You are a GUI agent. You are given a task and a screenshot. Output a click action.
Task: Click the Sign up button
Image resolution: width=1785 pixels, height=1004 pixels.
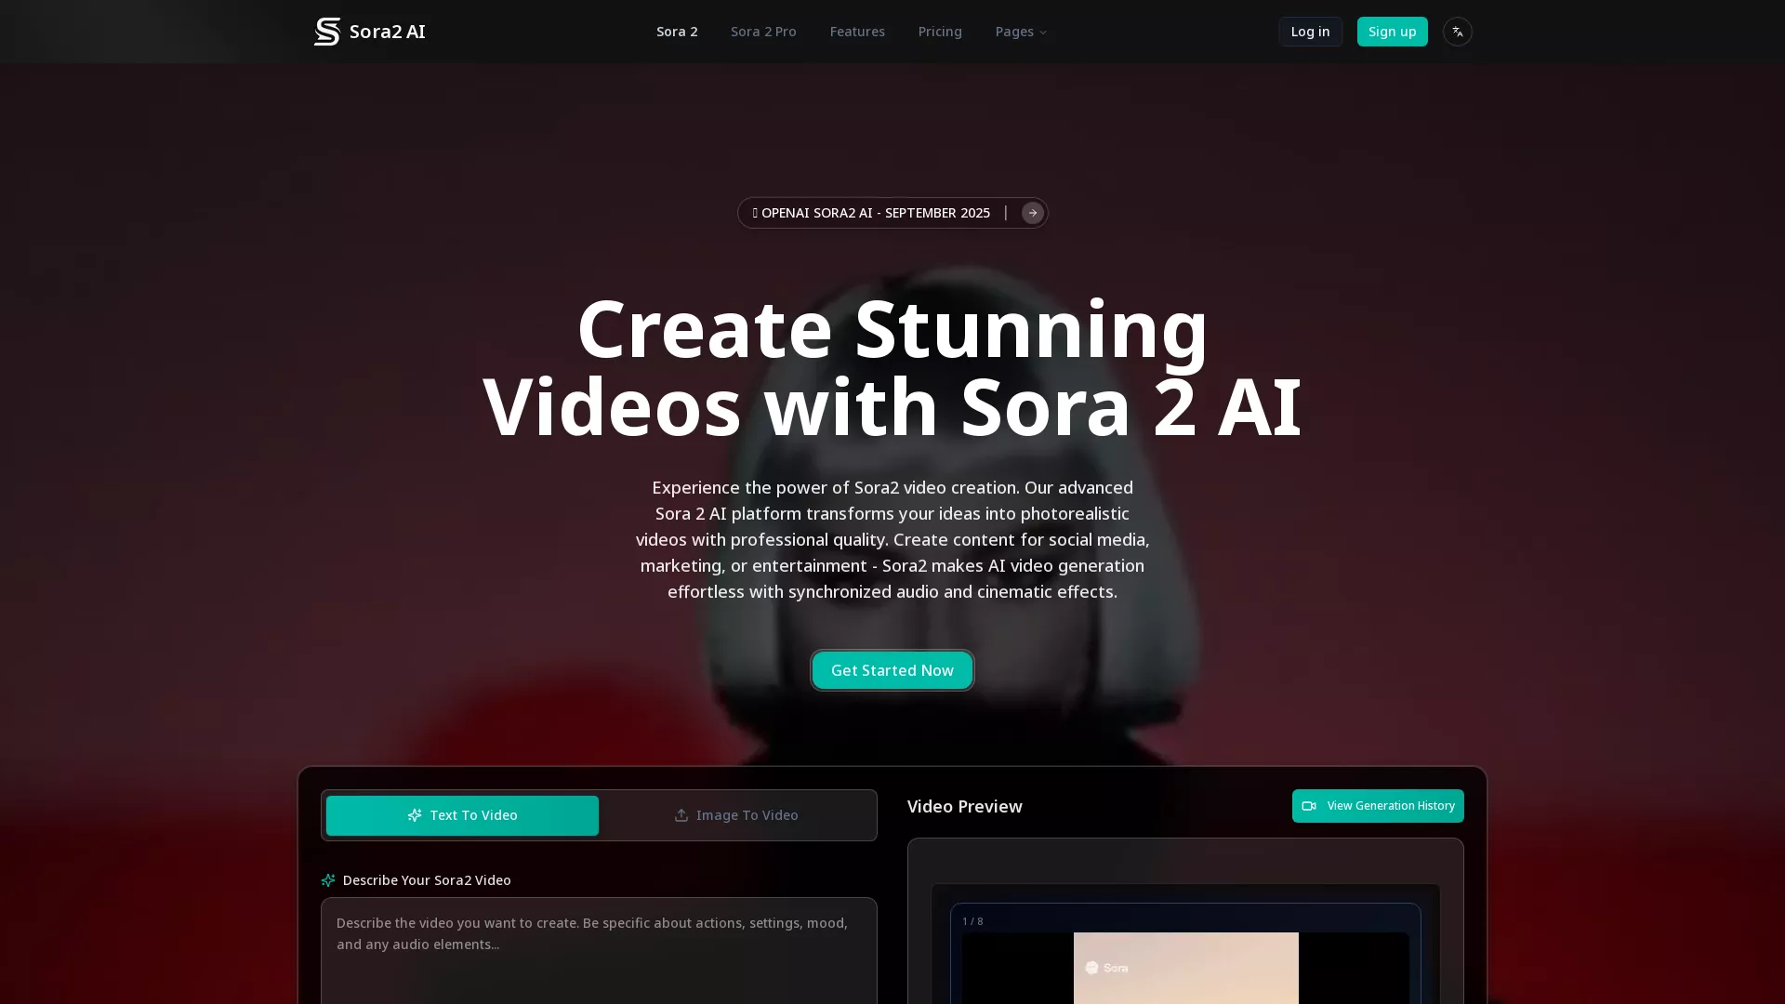point(1392,31)
